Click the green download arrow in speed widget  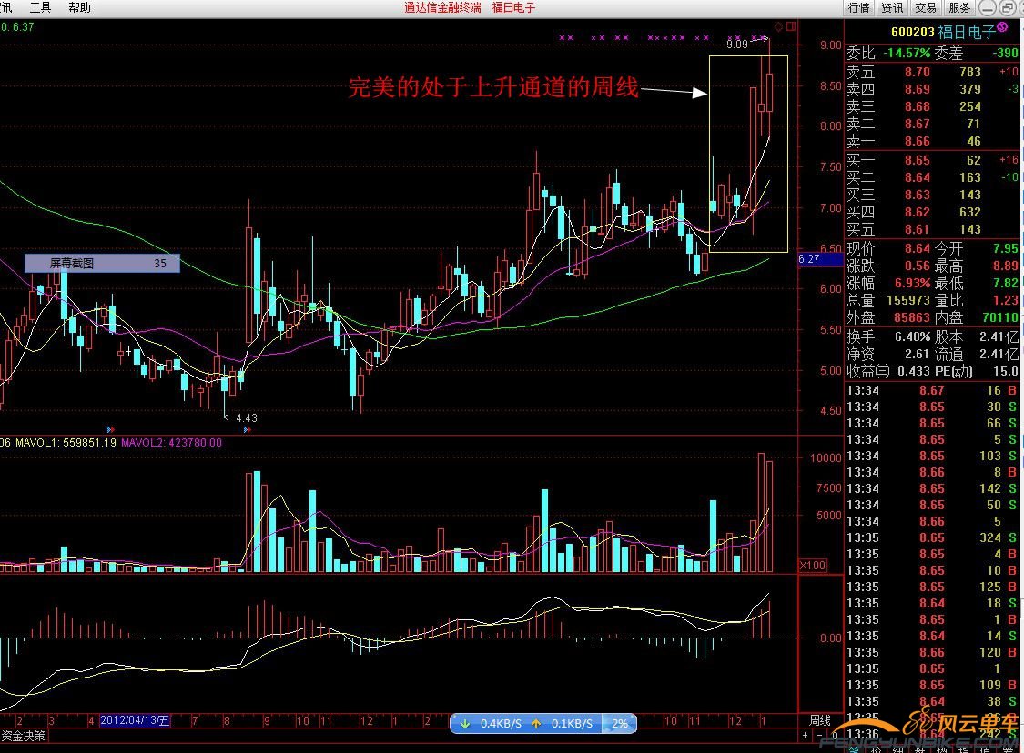click(465, 724)
